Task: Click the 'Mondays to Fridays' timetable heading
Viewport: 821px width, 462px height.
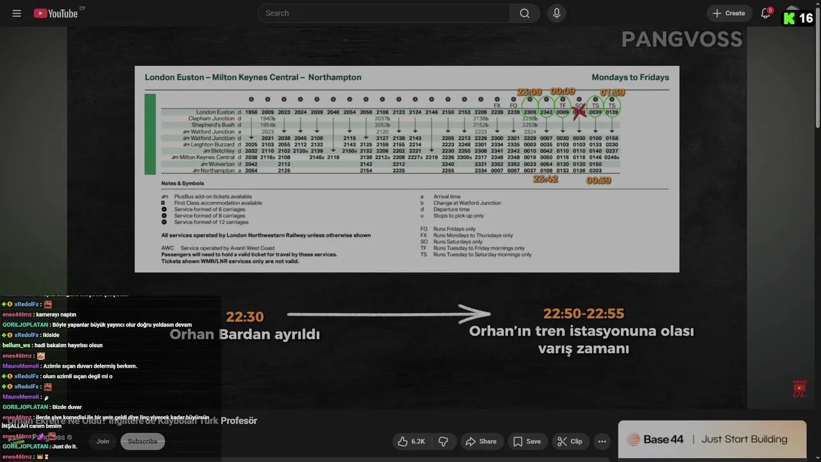Action: click(x=630, y=77)
